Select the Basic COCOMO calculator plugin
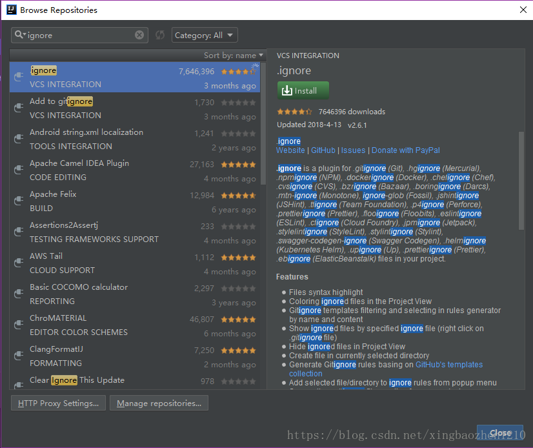533x448 pixels. tap(135, 294)
